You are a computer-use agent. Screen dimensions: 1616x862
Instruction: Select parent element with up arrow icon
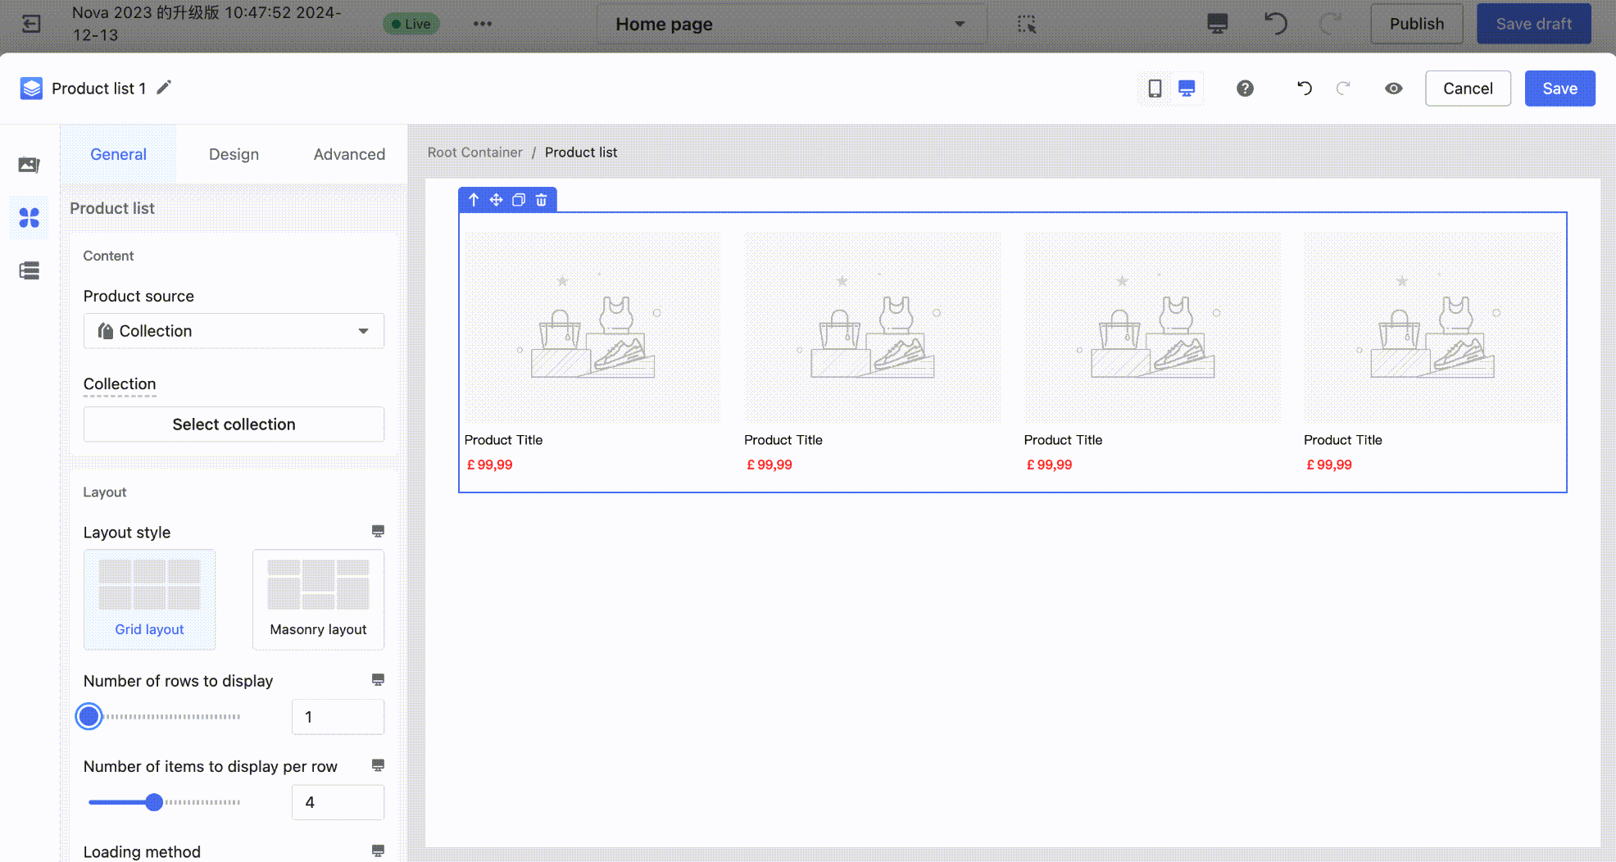point(474,200)
